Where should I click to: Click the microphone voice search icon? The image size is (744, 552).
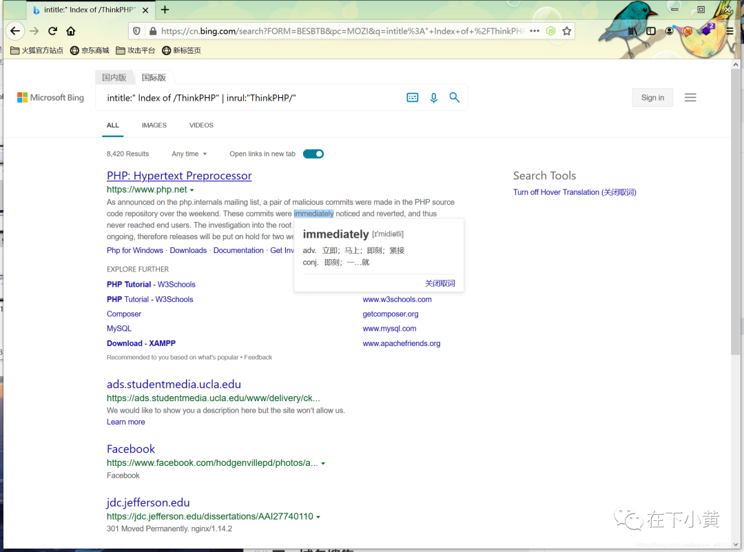pos(433,98)
